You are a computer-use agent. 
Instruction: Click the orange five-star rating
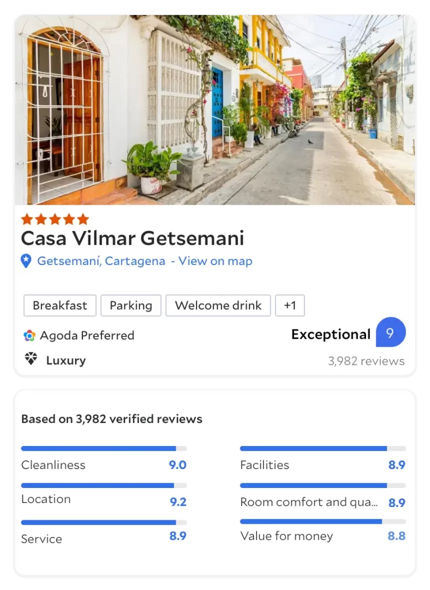[55, 219]
